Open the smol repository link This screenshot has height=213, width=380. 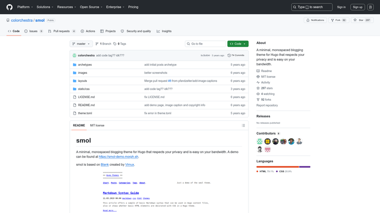pyautogui.click(x=40, y=20)
